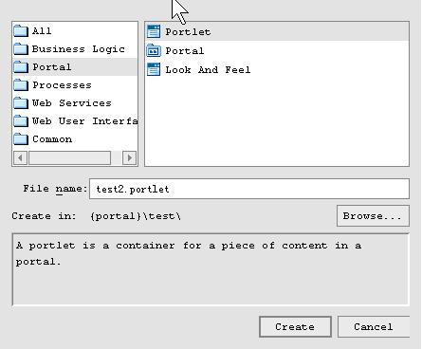This screenshot has height=349, width=422.
Task: Click the Web User Interface folder icon
Action: click(21, 120)
